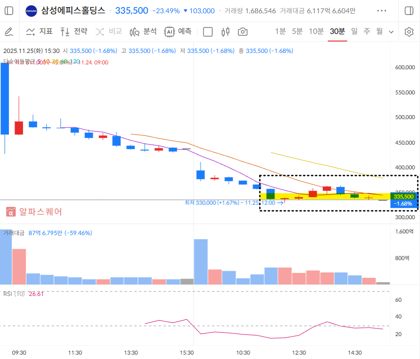Select the drawing pencil tool
The height and width of the screenshot is (359, 420).
tap(9, 32)
